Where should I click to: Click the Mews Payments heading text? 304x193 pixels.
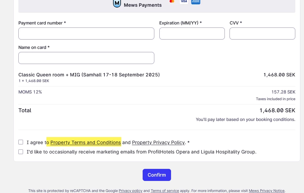143,5
